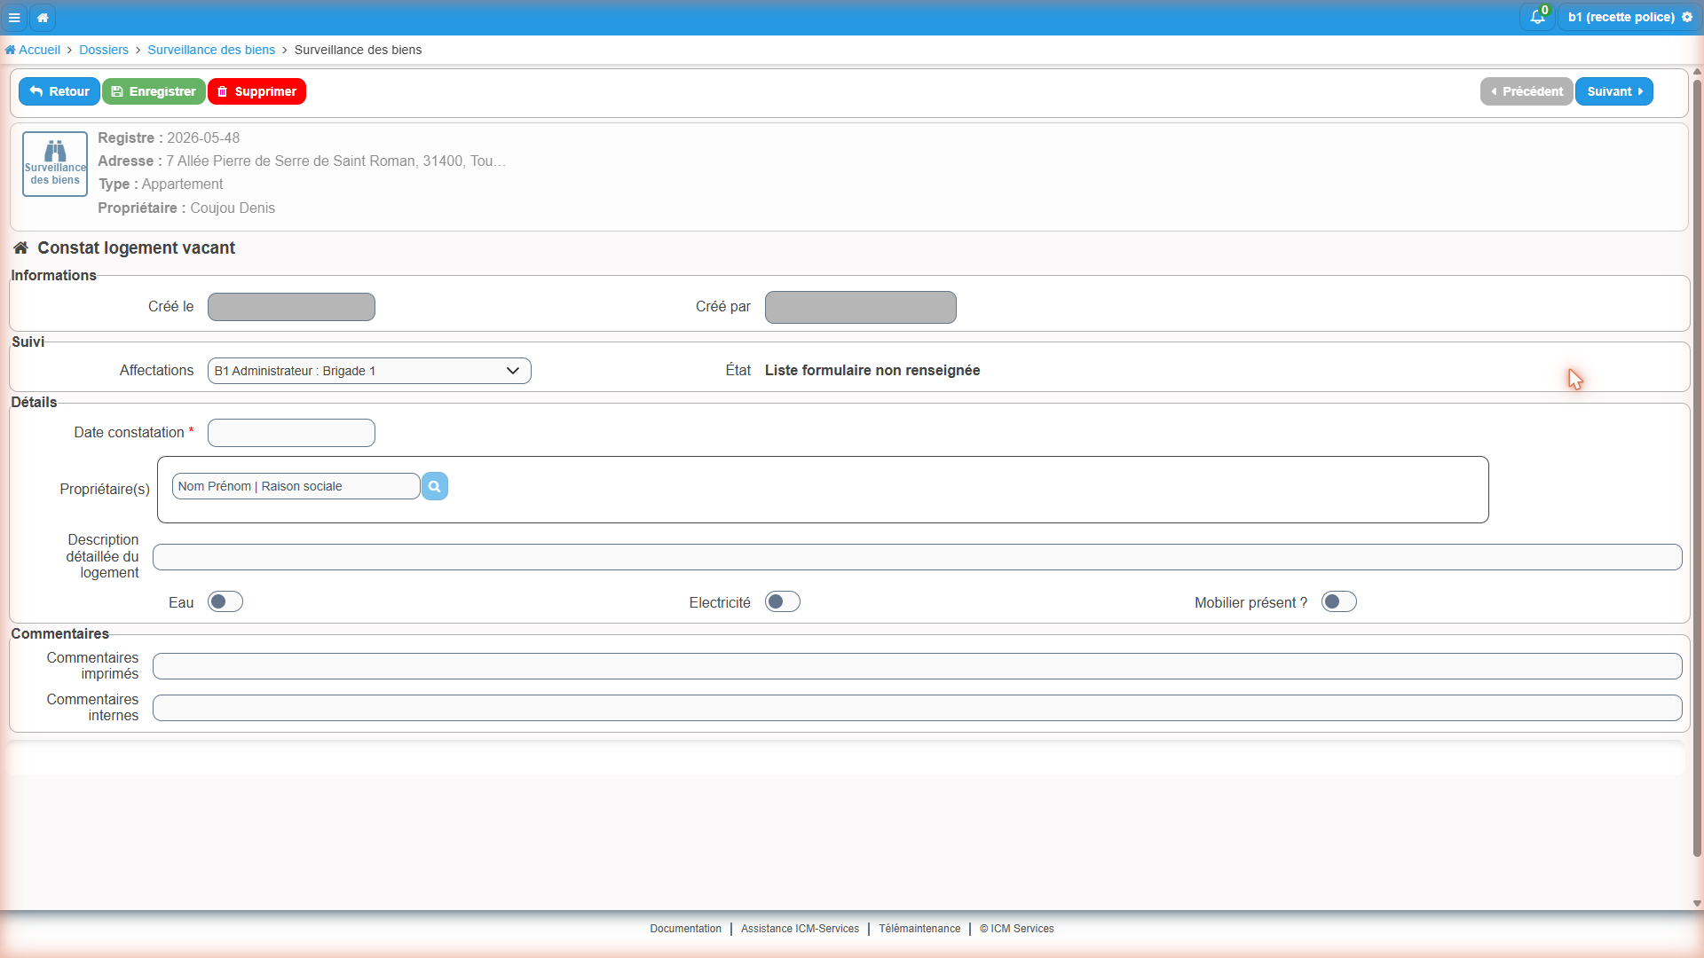Click the Suivant button

(x=1614, y=91)
